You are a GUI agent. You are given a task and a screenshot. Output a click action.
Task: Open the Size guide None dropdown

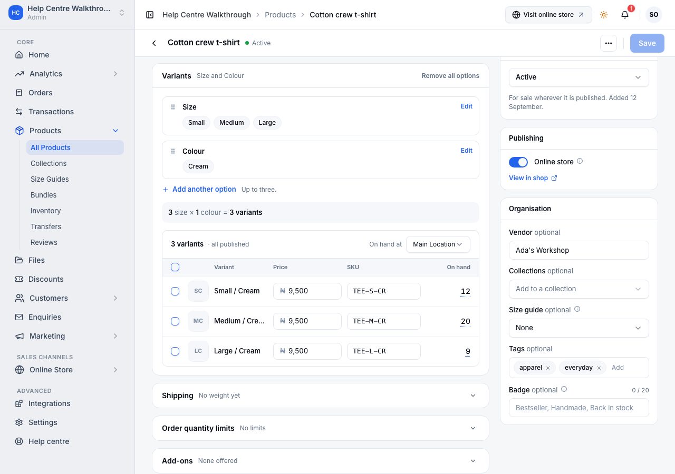pos(579,328)
